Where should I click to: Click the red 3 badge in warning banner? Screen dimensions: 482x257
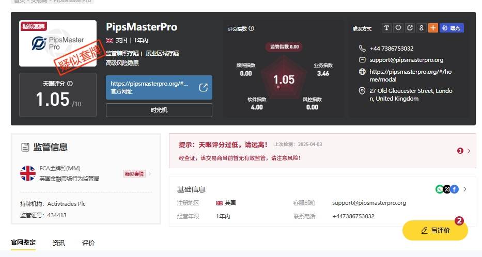[460, 151]
